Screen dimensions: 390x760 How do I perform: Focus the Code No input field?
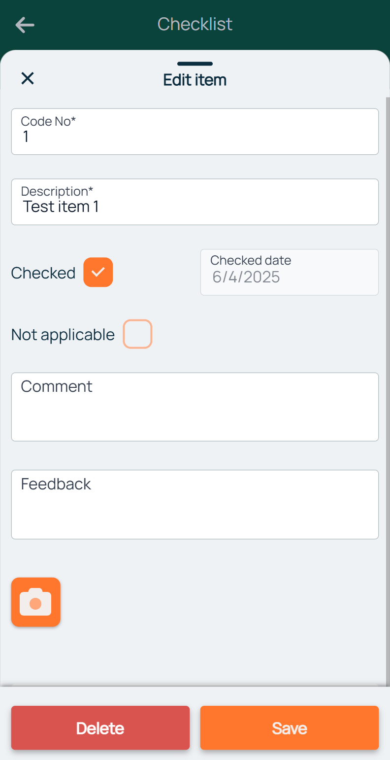(195, 132)
